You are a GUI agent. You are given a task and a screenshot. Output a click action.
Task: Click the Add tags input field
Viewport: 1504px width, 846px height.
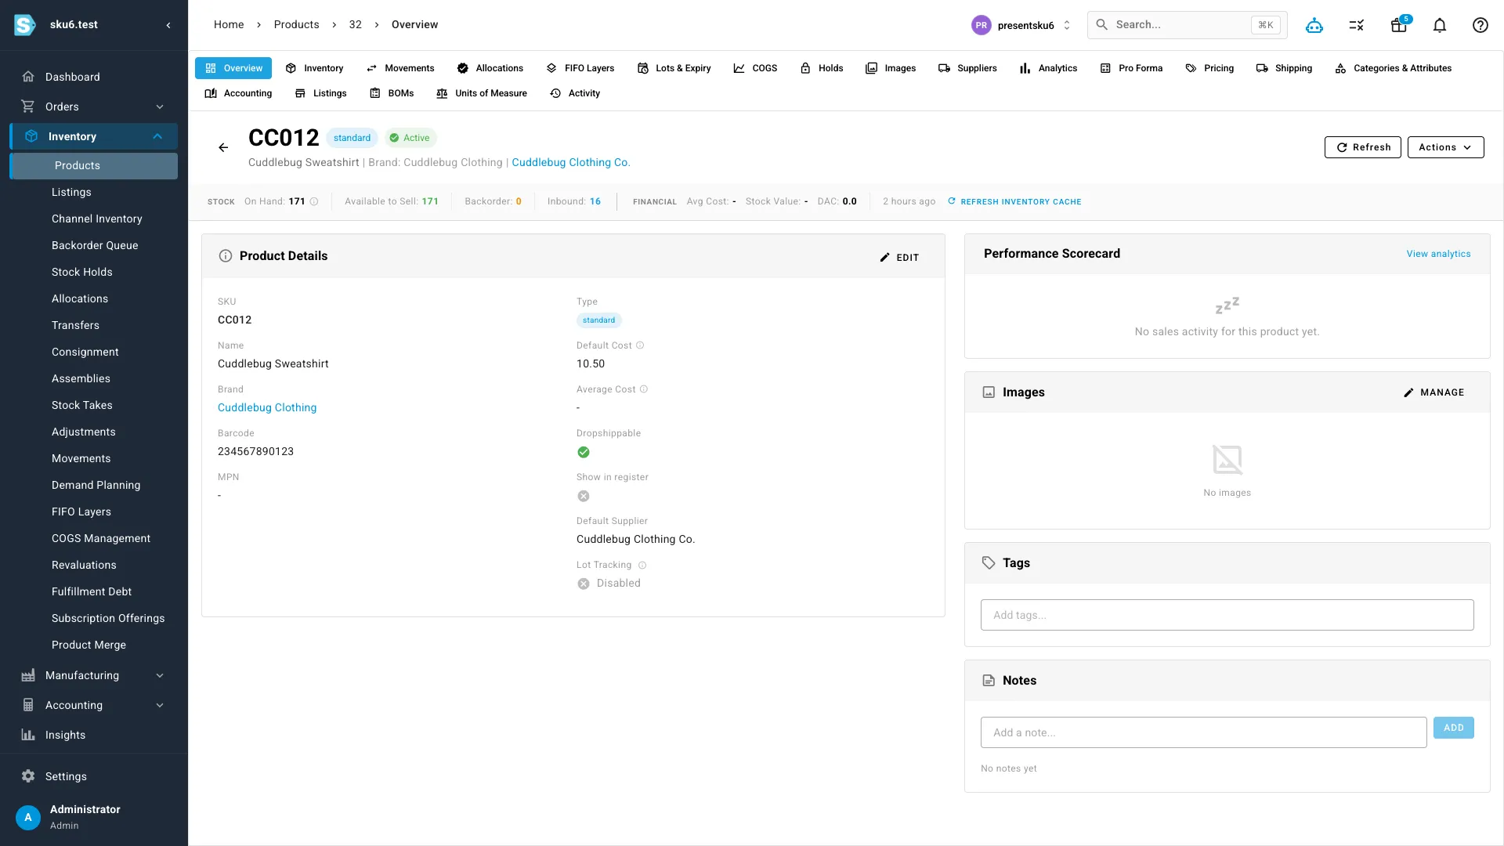(1227, 615)
